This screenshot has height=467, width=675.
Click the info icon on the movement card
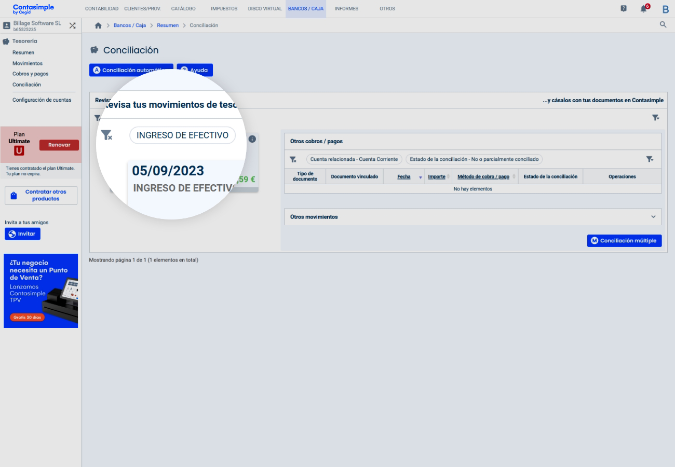(x=252, y=139)
